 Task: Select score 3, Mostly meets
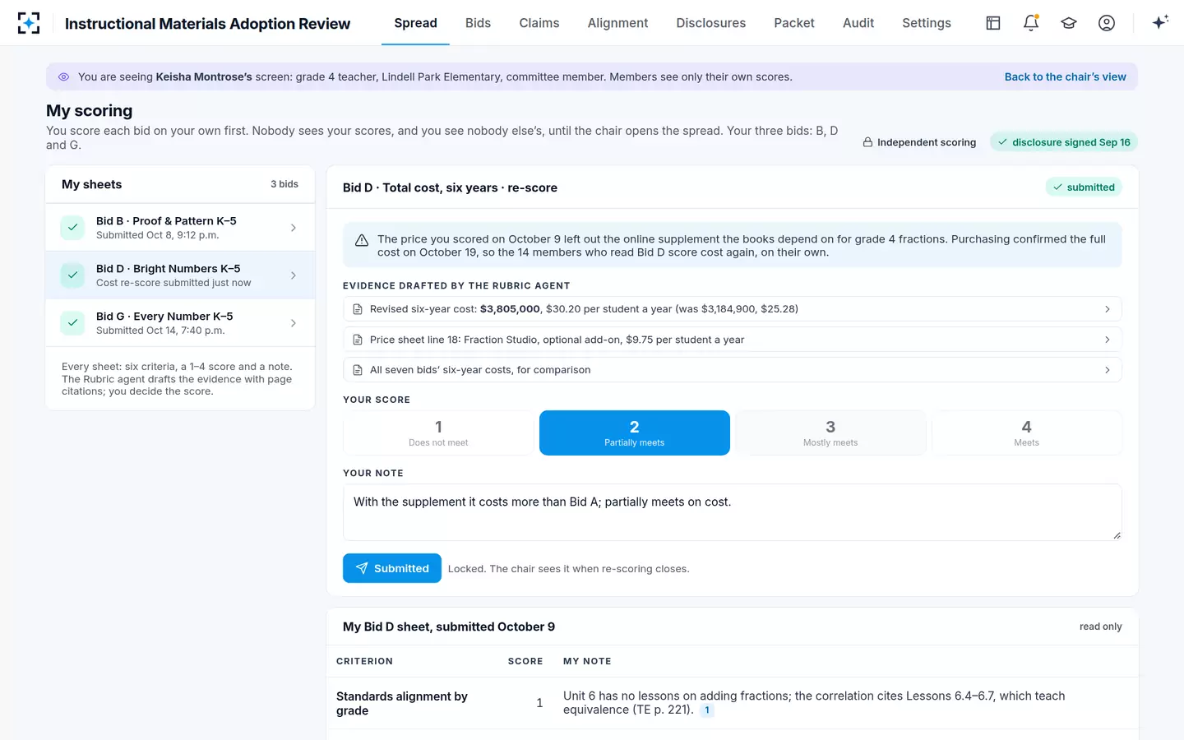830,432
